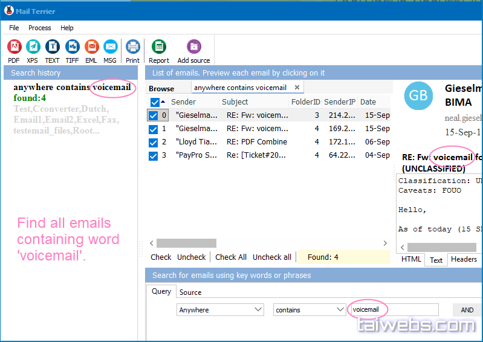Switch to the Headers preview tab
Image resolution: width=483 pixels, height=342 pixels.
point(464,259)
